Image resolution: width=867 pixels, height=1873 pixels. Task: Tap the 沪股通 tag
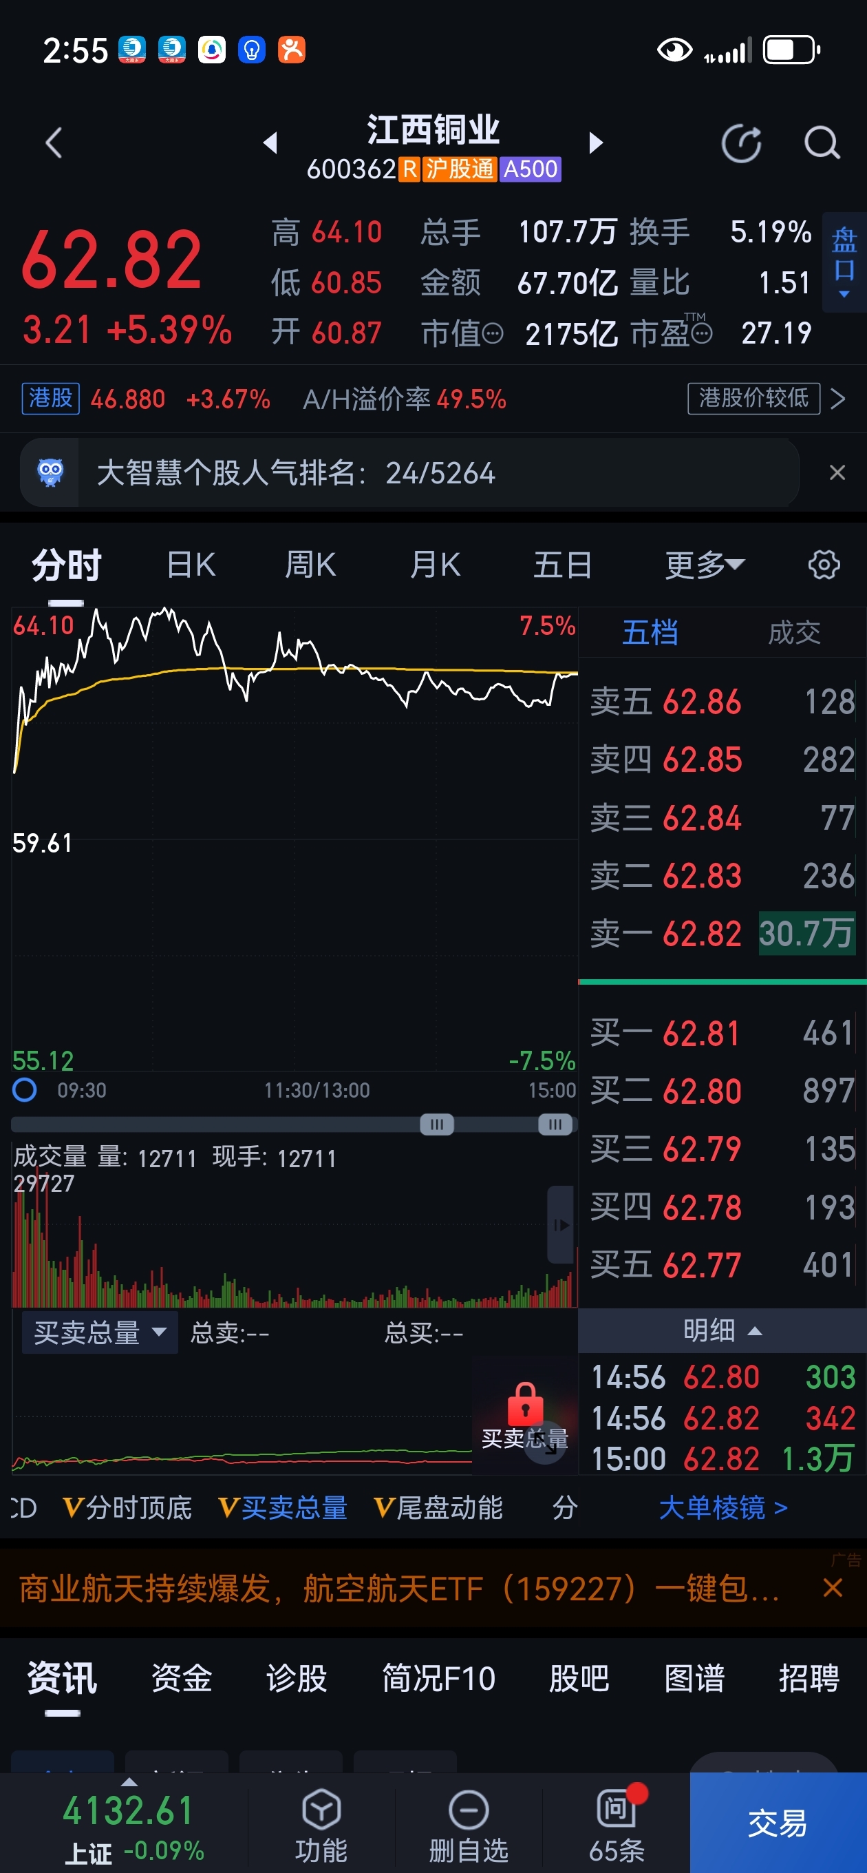point(459,169)
